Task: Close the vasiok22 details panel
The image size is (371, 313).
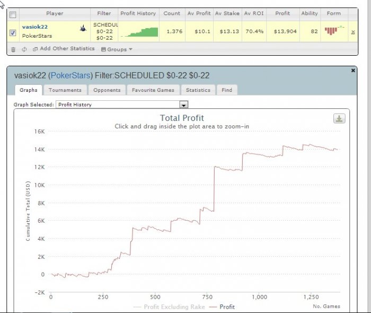Action: click(x=353, y=71)
